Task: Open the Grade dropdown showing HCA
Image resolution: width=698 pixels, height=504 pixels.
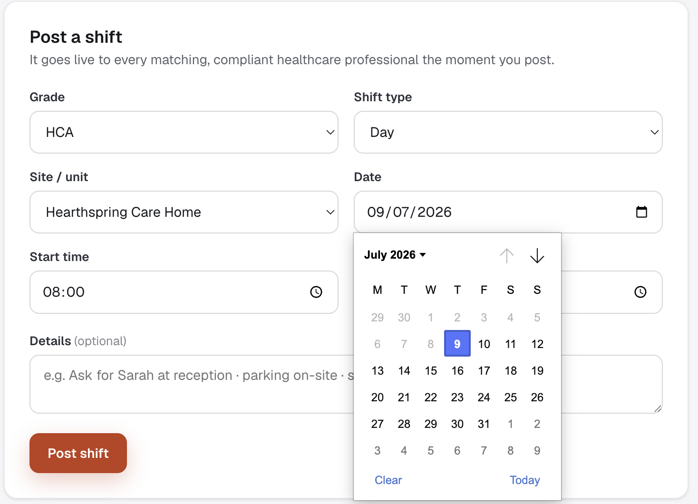Action: tap(184, 132)
